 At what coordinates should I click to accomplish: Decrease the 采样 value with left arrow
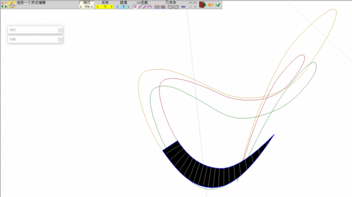[x=98, y=7]
